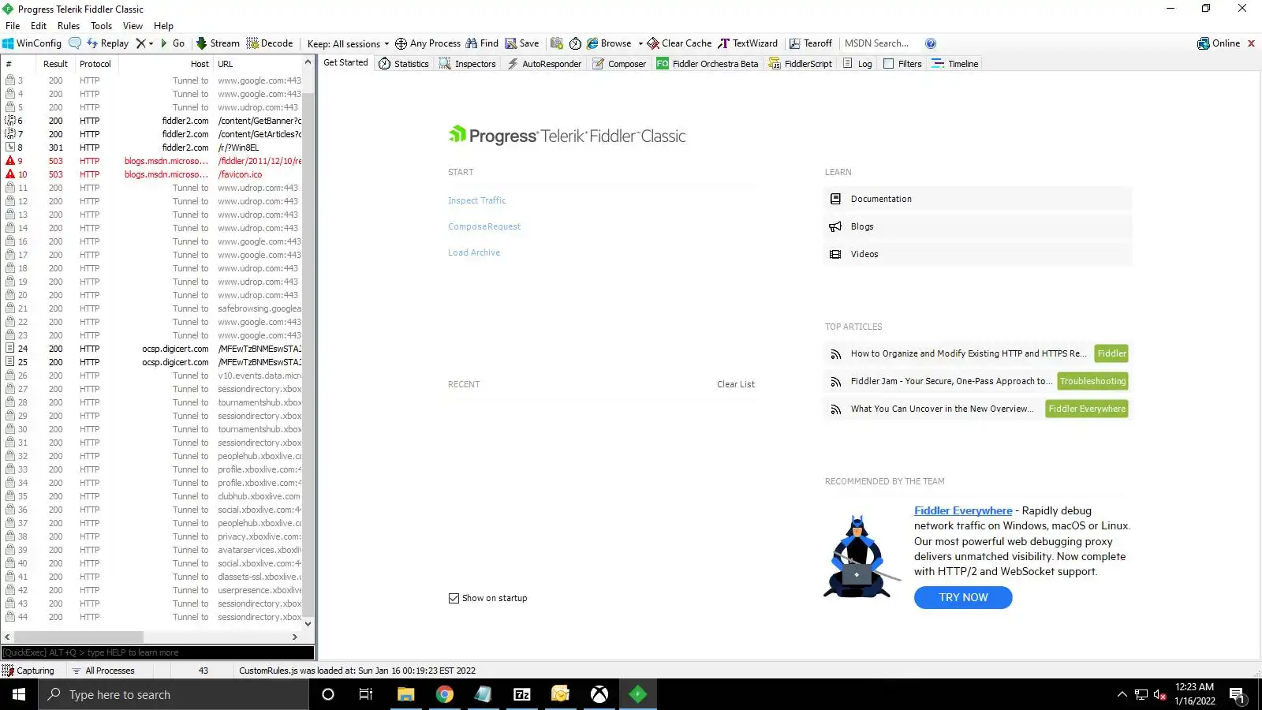Open the Timeline tab
Screen dimensions: 1262x710
point(955,64)
